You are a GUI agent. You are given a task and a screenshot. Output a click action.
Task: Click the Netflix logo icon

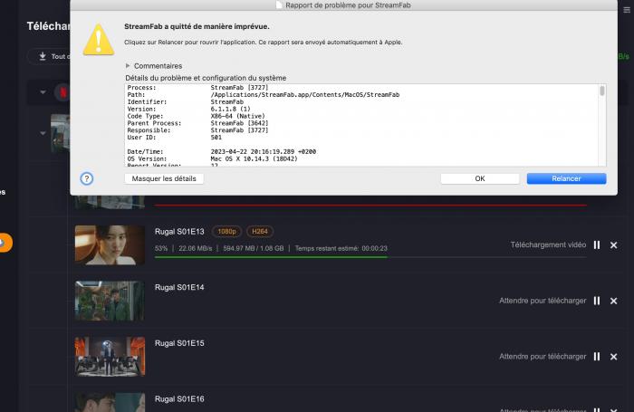62,92
